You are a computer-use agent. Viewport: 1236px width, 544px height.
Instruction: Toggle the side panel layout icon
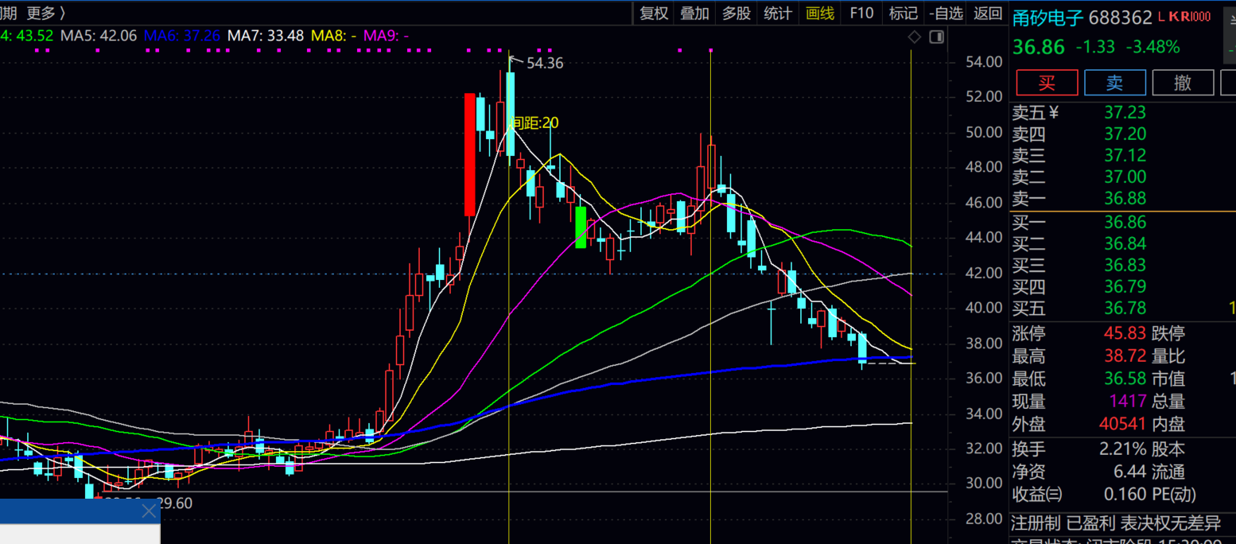tap(936, 37)
